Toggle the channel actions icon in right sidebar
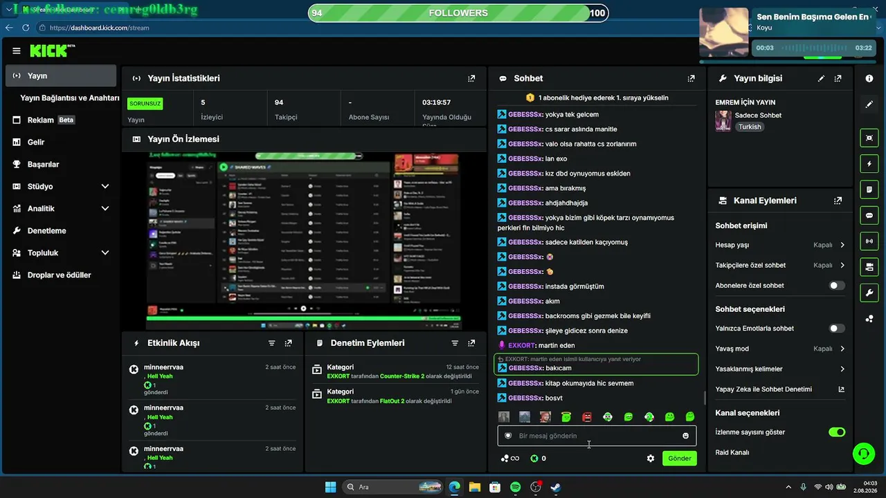Image resolution: width=886 pixels, height=498 pixels. (869, 266)
